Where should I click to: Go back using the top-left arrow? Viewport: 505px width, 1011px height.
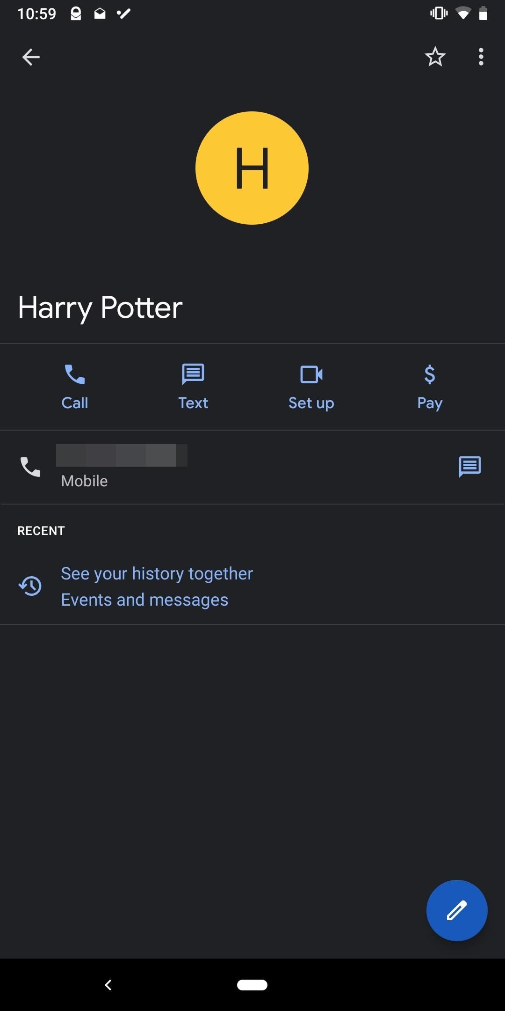coord(31,57)
